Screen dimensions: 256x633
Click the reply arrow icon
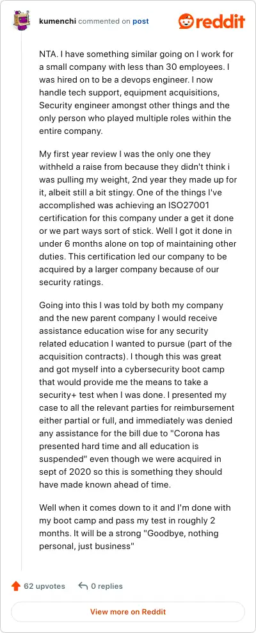click(x=83, y=586)
